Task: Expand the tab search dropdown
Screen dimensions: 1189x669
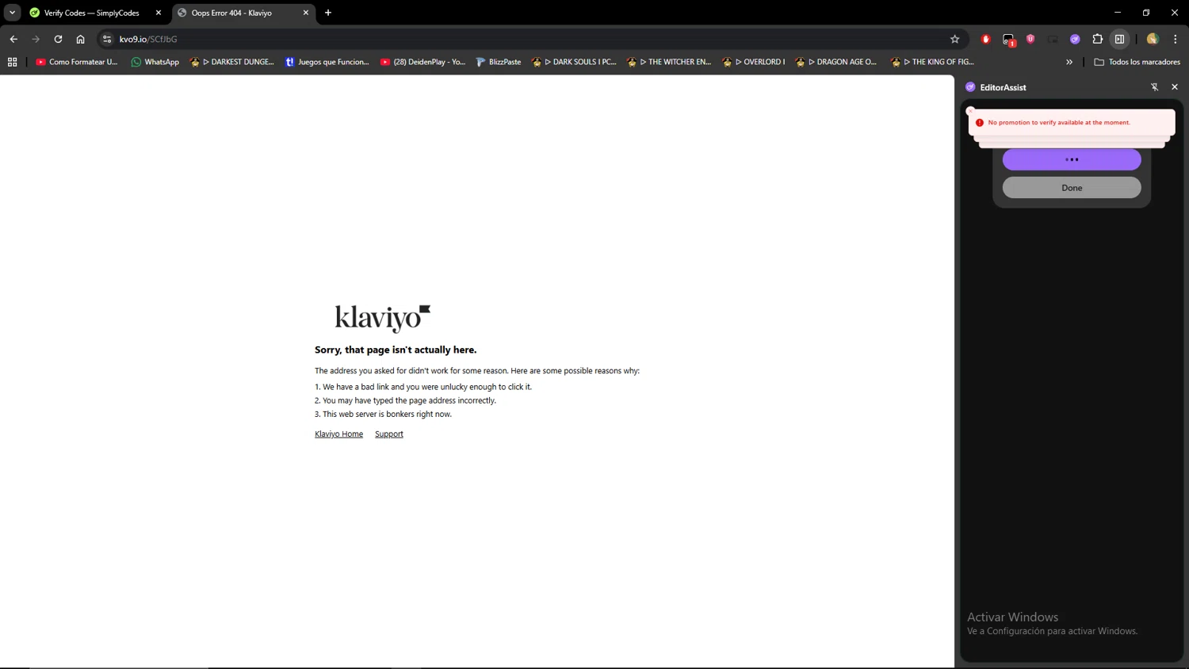Action: click(12, 13)
